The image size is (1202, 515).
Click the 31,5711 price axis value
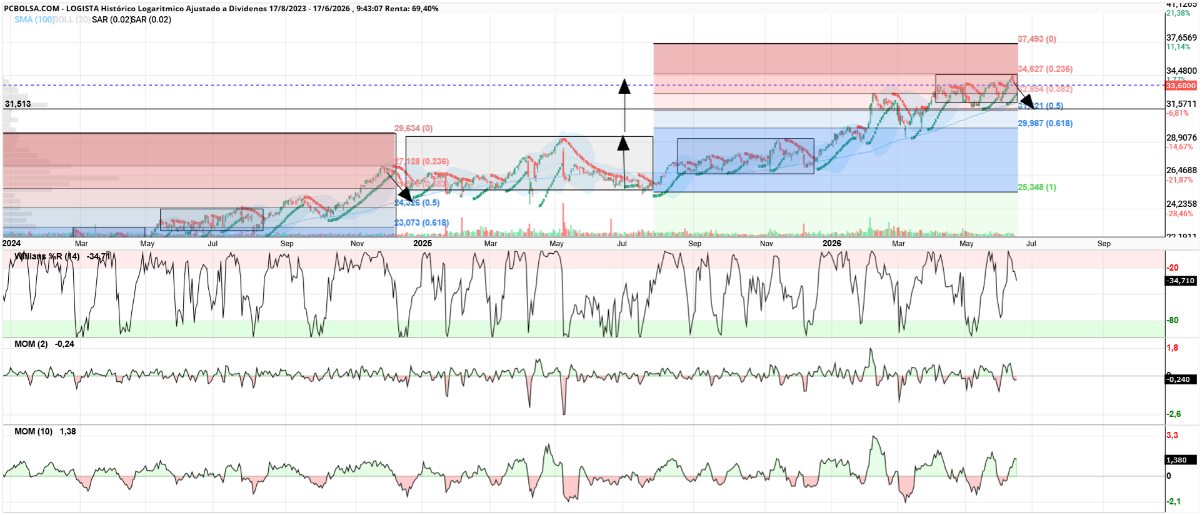(x=1181, y=104)
